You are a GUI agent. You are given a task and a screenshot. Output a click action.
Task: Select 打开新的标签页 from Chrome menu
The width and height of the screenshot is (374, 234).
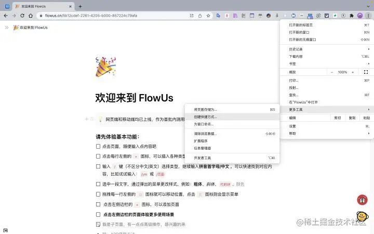[x=327, y=25]
